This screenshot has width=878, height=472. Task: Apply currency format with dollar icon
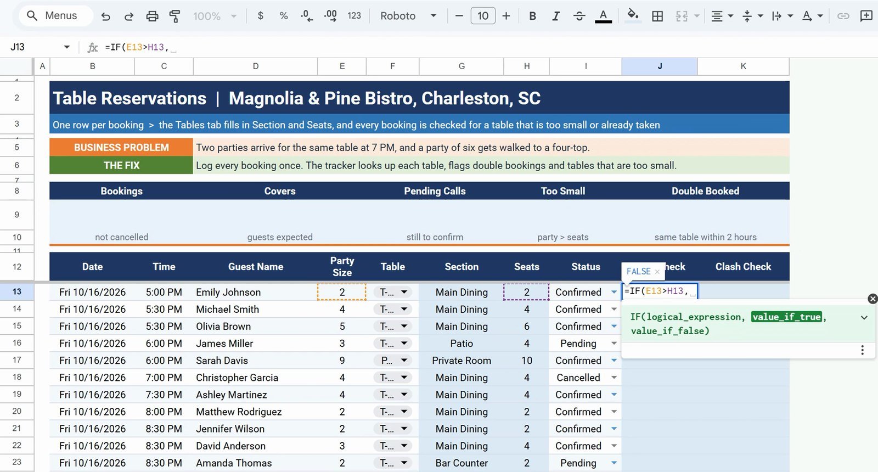click(260, 16)
